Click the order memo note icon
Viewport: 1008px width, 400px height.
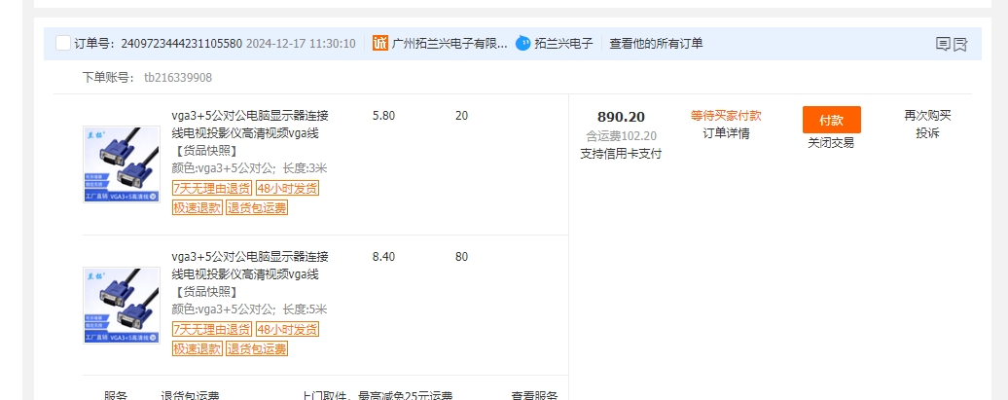tap(942, 44)
